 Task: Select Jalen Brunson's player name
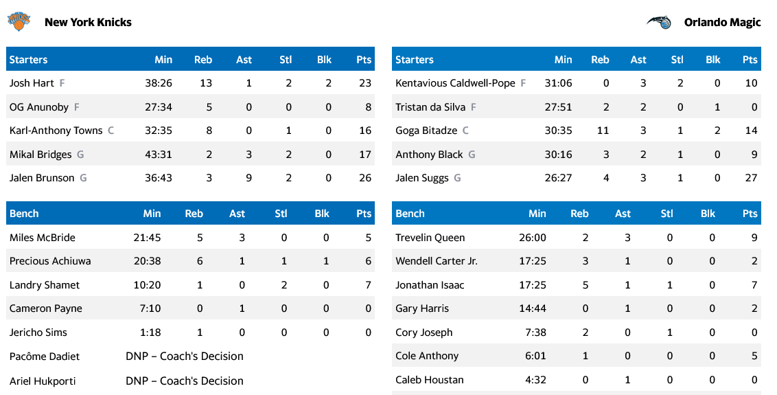(x=42, y=178)
